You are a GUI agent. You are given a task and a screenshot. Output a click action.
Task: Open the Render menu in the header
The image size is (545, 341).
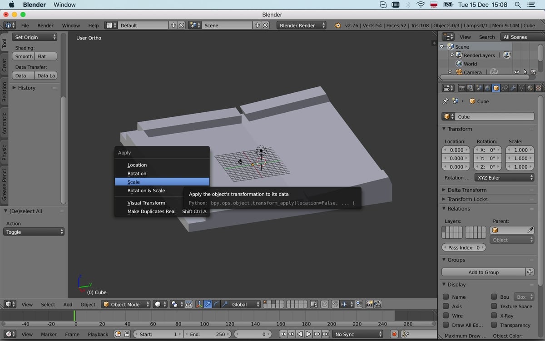click(45, 25)
